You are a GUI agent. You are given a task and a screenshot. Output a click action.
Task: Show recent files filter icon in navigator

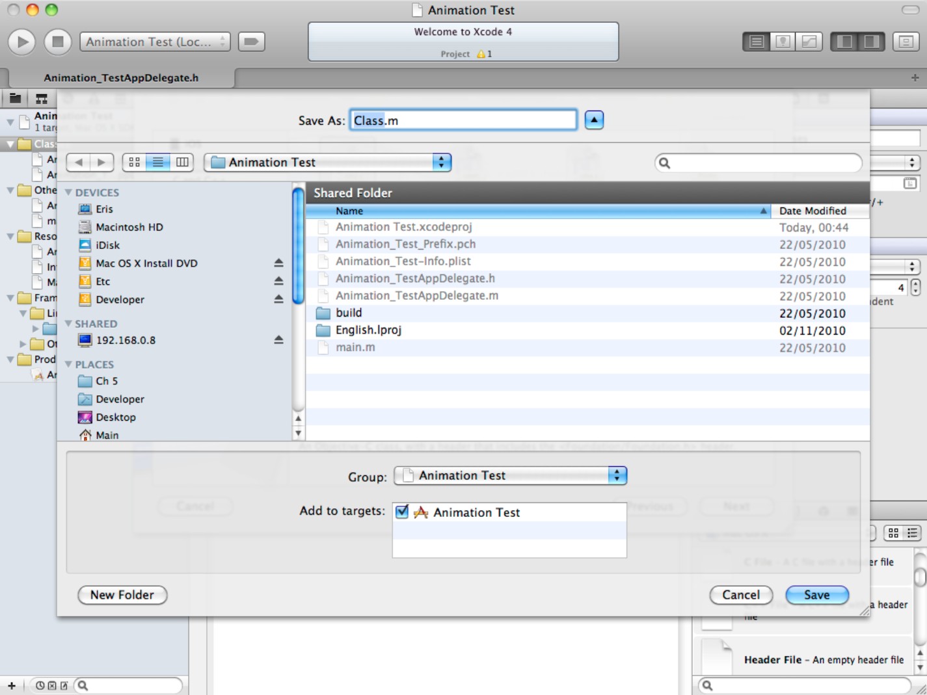click(40, 685)
